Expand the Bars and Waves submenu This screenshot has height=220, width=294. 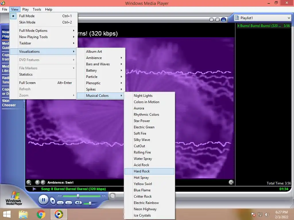(x=101, y=64)
